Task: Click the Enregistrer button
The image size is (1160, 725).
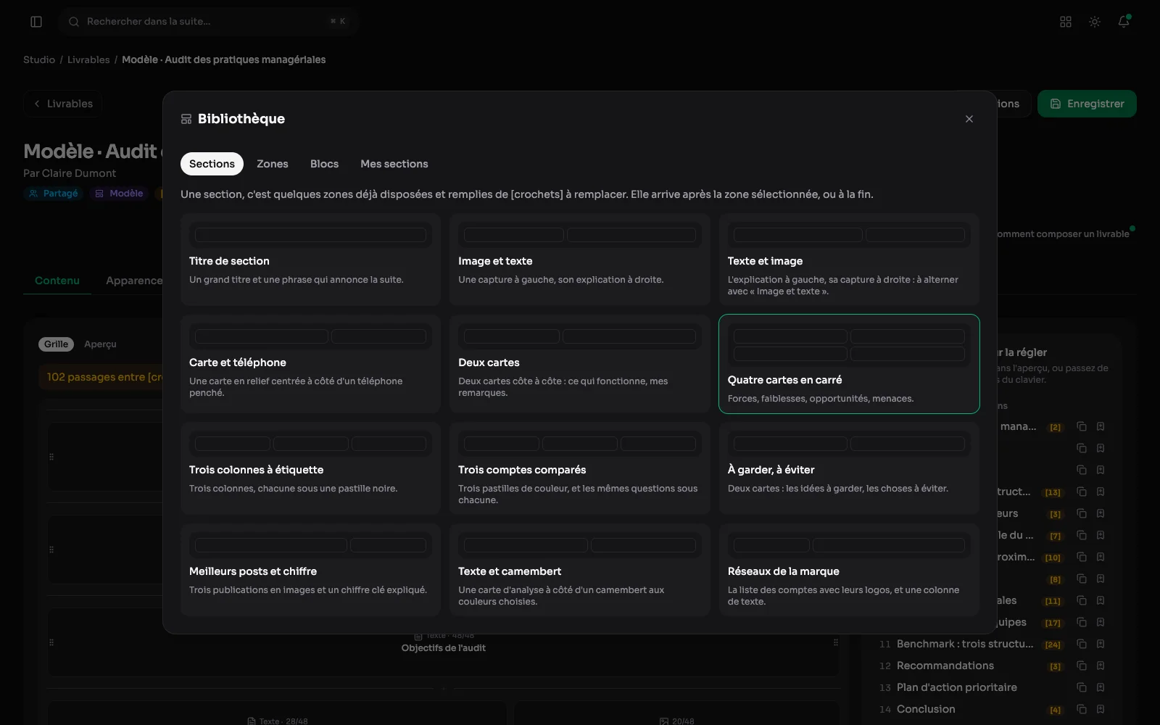Action: point(1087,104)
